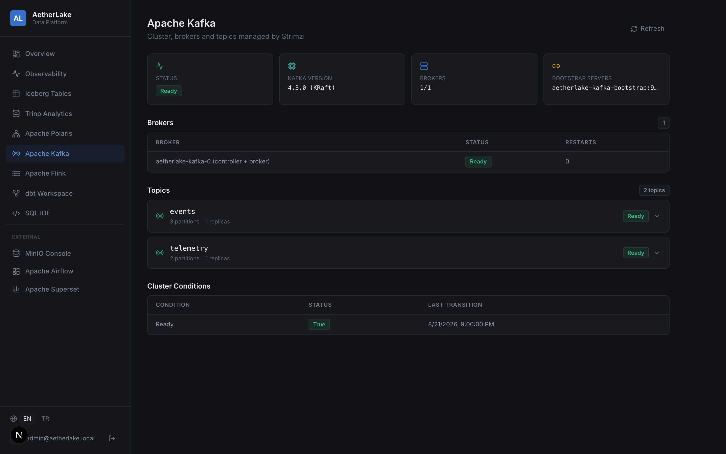
Task: Click the Observability pulse icon
Action: pyautogui.click(x=16, y=74)
